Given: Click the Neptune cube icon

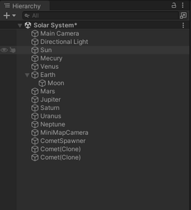Looking at the screenshot, I should [x=35, y=125].
